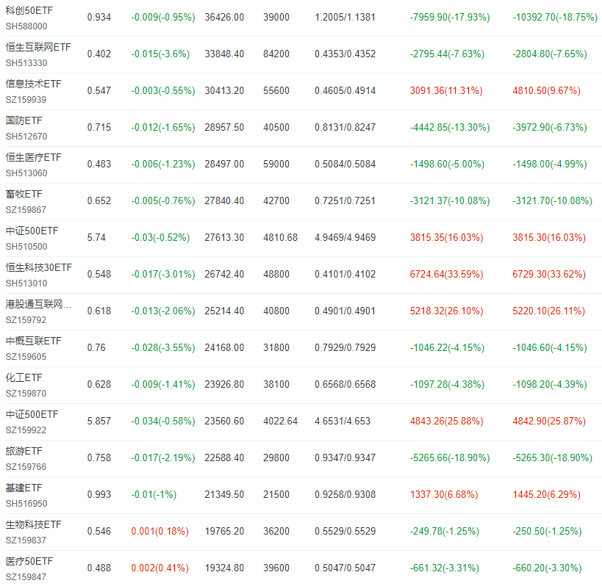Click change value -0.015(-3.6%)

tap(160, 54)
